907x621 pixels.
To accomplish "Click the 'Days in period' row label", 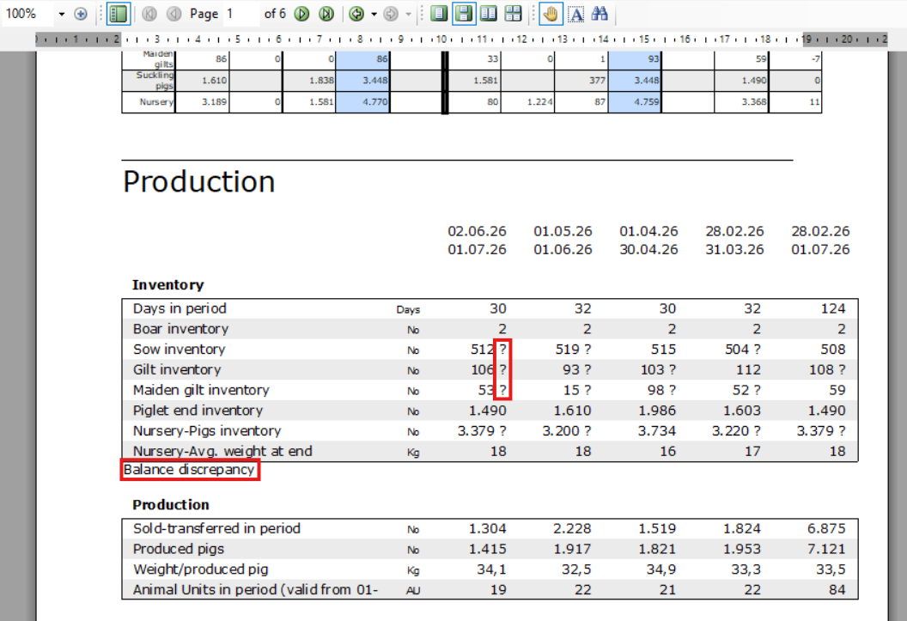I will click(x=180, y=308).
